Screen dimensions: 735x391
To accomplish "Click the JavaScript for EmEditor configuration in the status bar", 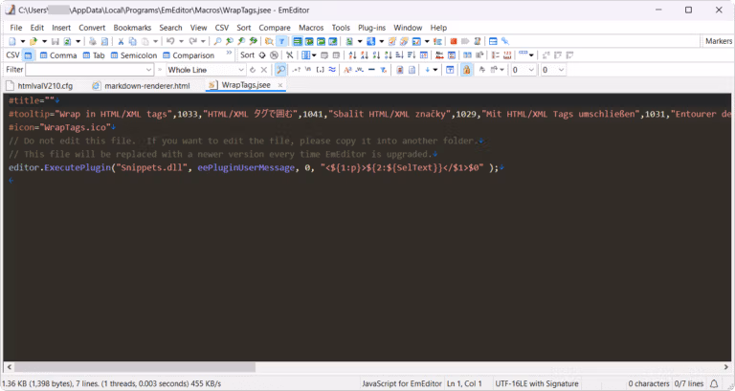I will pos(402,383).
